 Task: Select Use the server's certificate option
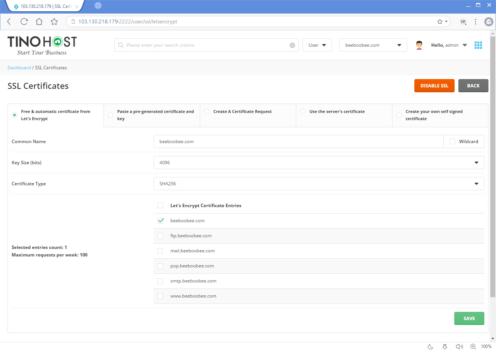tap(303, 111)
